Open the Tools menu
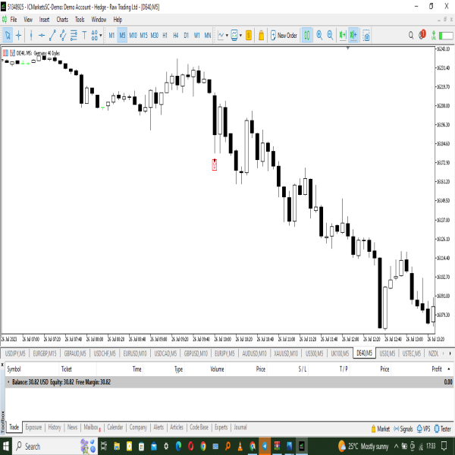Image resolution: width=455 pixels, height=455 pixels. coord(80,20)
